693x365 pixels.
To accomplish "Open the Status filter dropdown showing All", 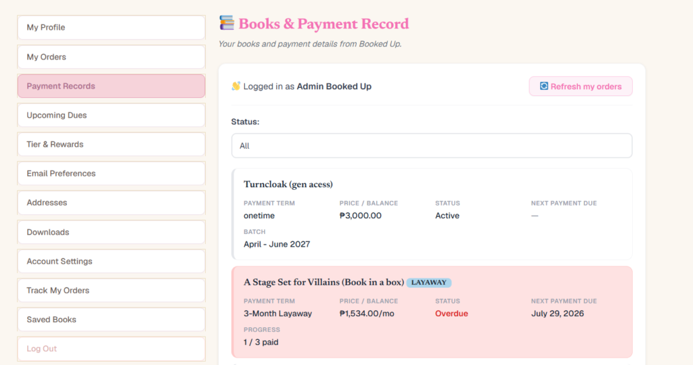I will pyautogui.click(x=432, y=145).
